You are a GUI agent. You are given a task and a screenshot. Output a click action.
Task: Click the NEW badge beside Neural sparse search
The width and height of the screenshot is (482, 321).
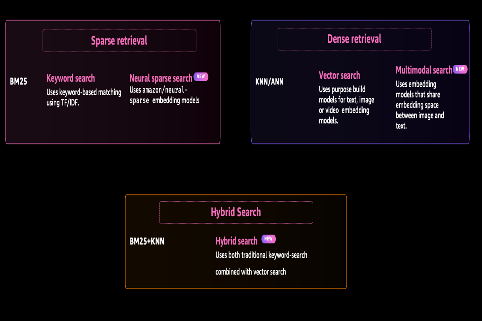pos(201,77)
